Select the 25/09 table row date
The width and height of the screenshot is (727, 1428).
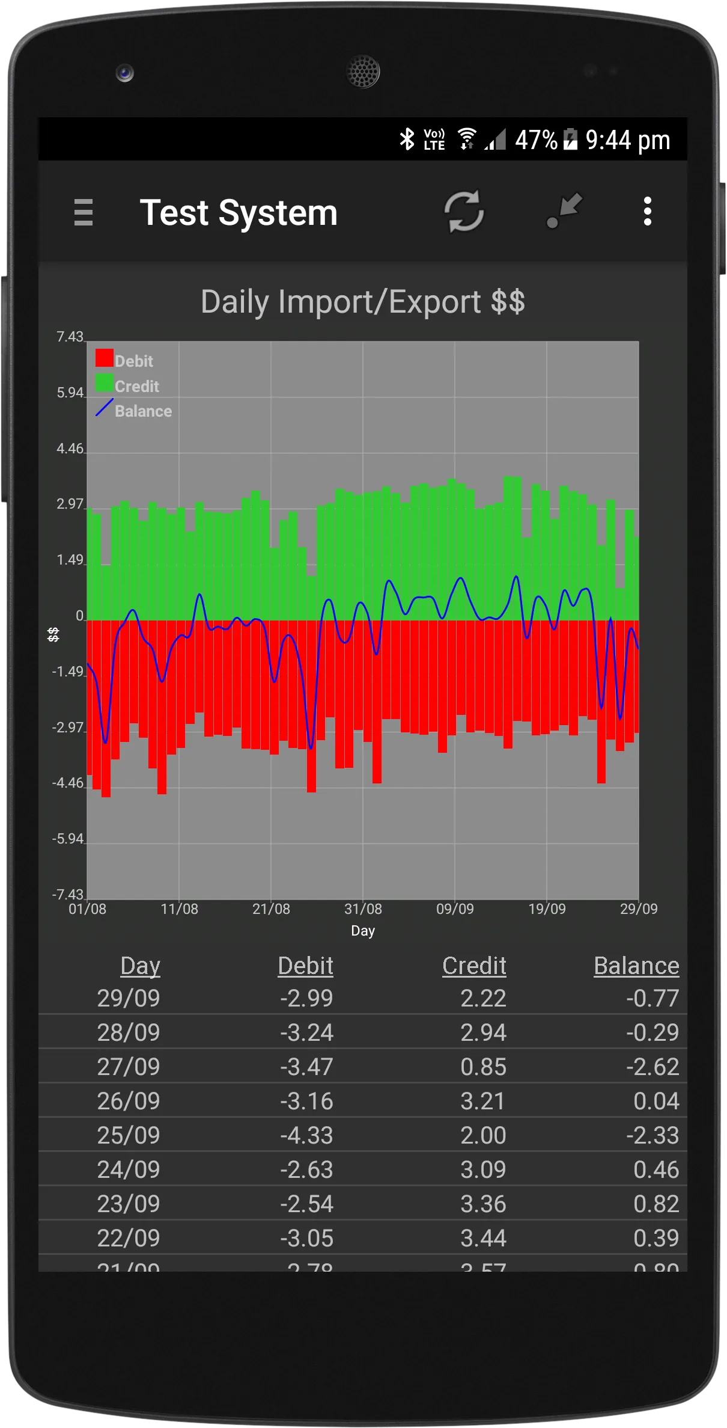coord(129,1135)
